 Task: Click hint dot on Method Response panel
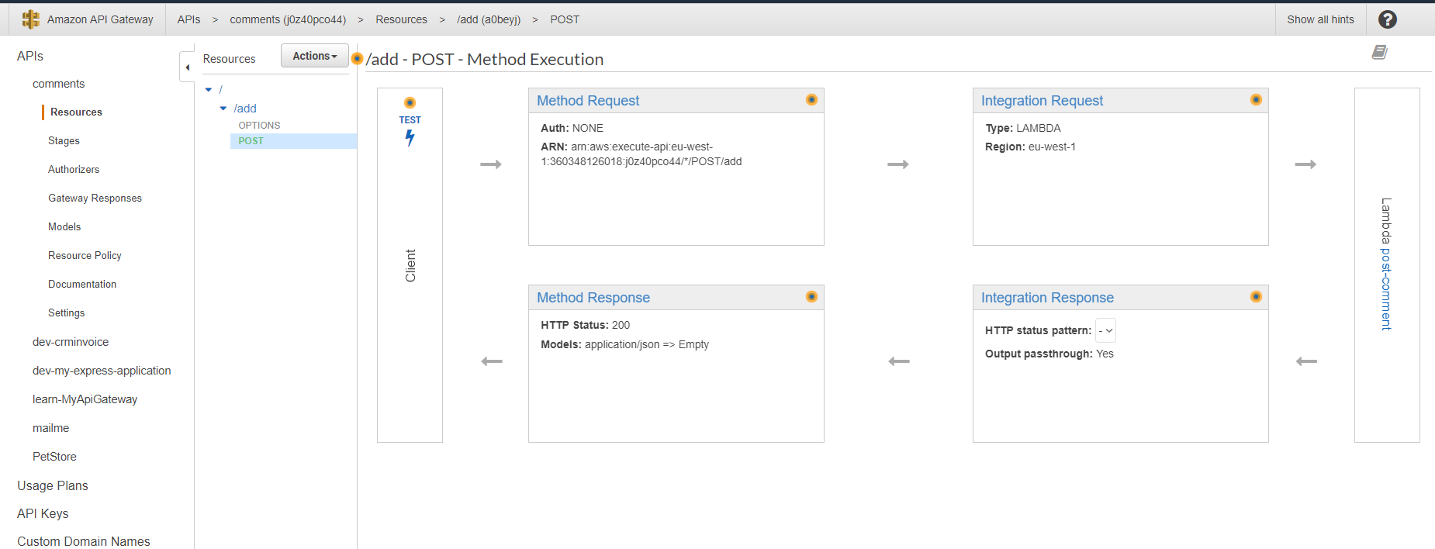pyautogui.click(x=811, y=296)
